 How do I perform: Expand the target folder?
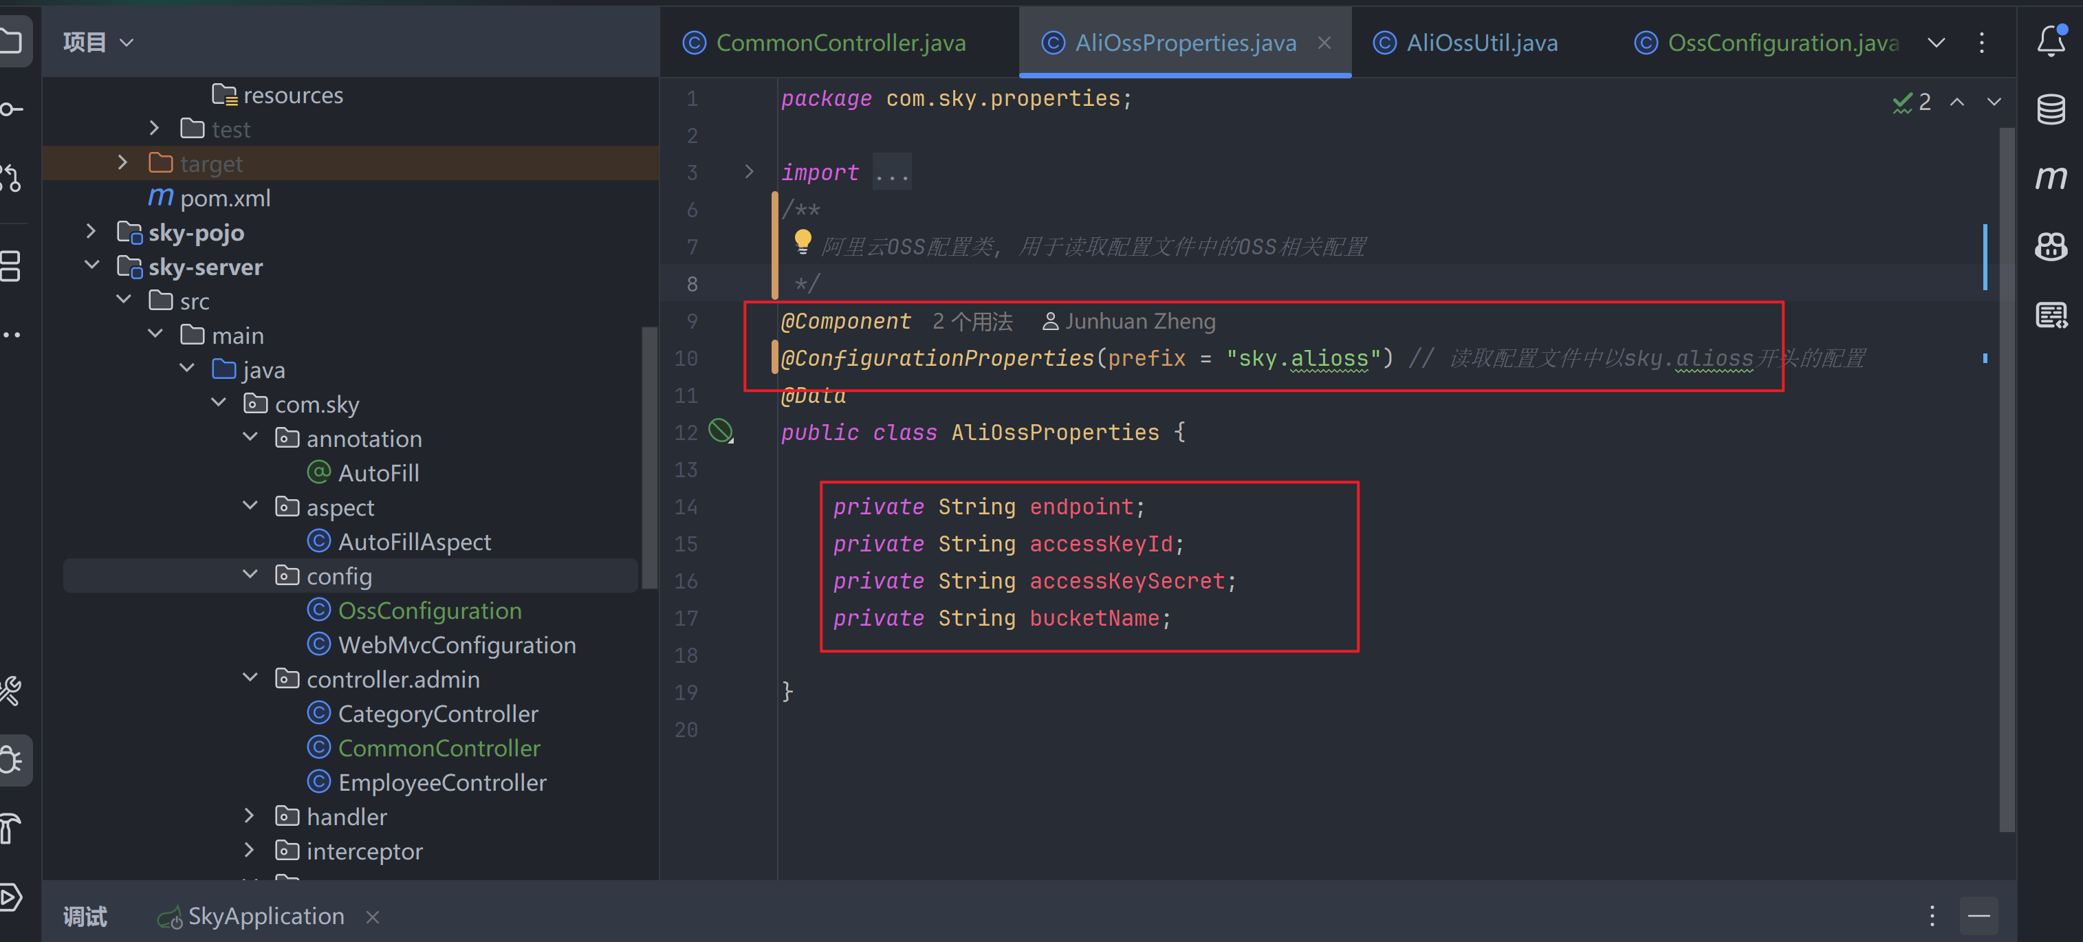123,162
